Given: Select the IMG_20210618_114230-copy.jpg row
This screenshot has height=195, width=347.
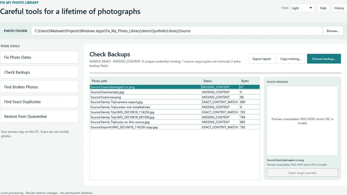Looking at the screenshot, I should point(175,127).
